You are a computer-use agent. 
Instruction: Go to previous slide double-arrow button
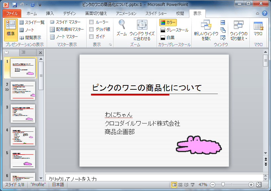266,159
